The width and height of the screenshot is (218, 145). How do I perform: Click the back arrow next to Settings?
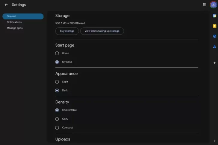[x=6, y=5]
